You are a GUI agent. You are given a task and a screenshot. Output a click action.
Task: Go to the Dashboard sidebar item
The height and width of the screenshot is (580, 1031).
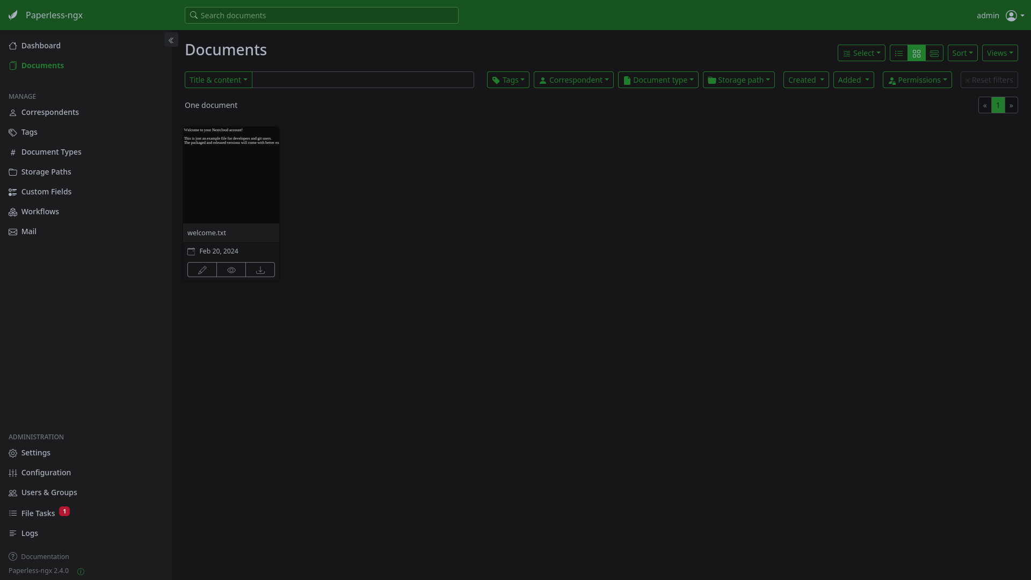click(41, 46)
